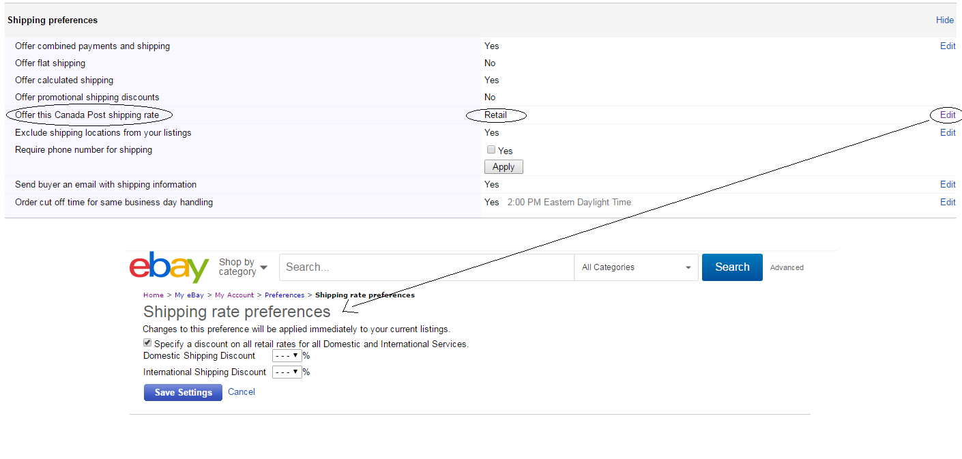Click the eBay logo

[x=169, y=267]
